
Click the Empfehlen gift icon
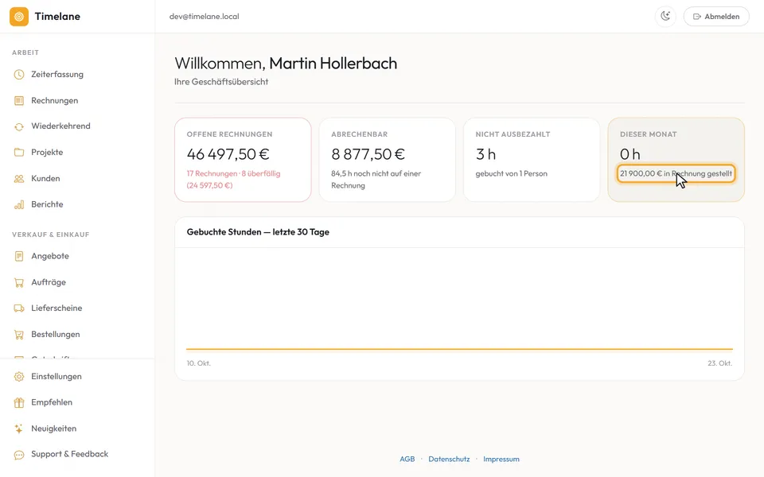tap(19, 402)
